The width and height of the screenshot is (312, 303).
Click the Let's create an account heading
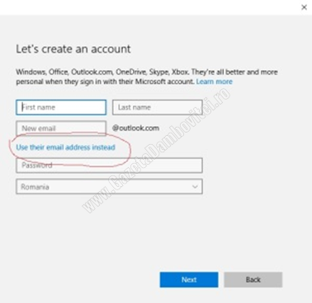click(73, 49)
